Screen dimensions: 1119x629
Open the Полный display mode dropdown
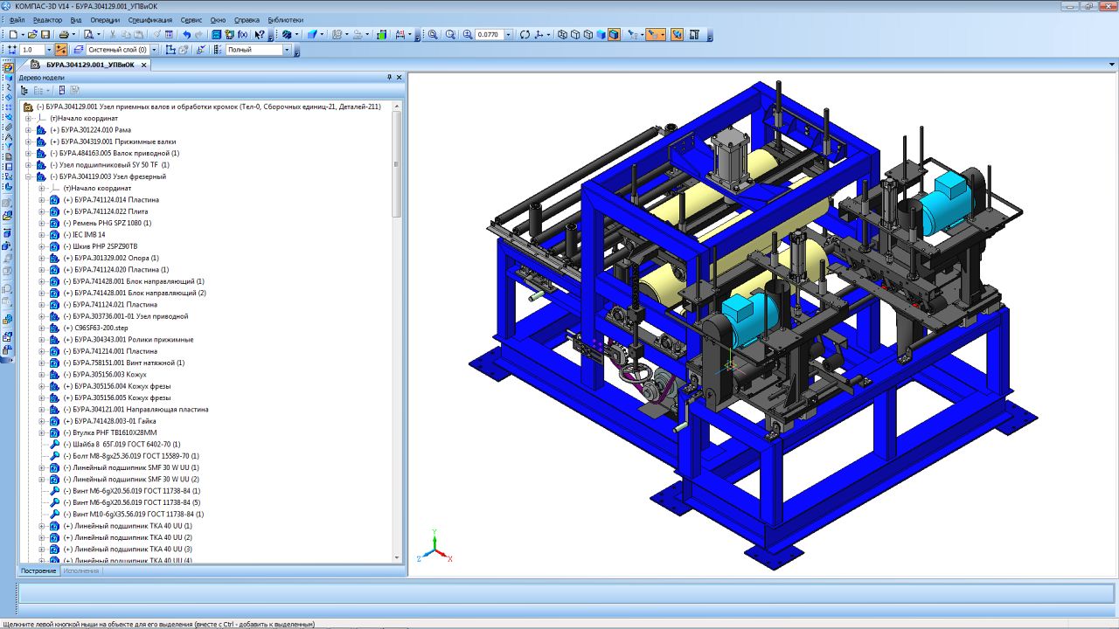coord(286,50)
